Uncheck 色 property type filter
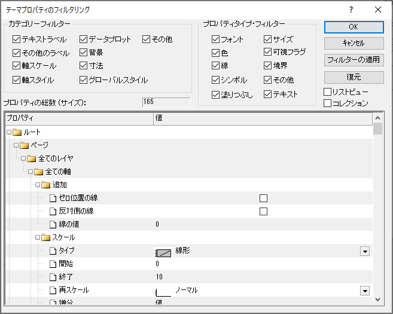 (215, 53)
